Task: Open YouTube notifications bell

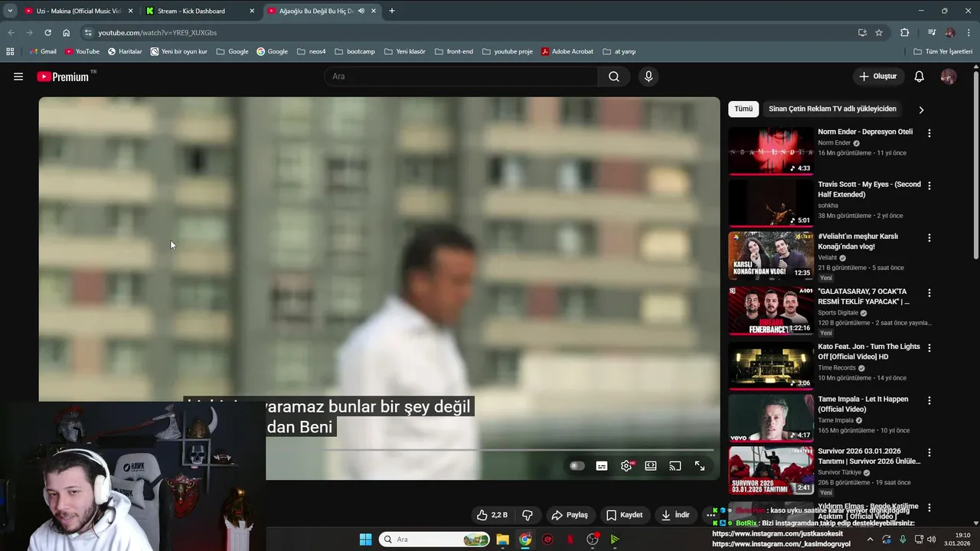Action: (x=920, y=77)
